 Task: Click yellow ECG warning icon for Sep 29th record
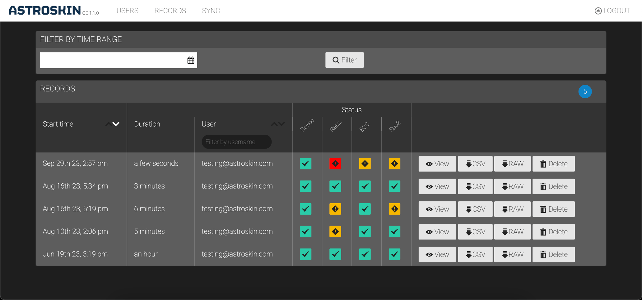pyautogui.click(x=365, y=163)
